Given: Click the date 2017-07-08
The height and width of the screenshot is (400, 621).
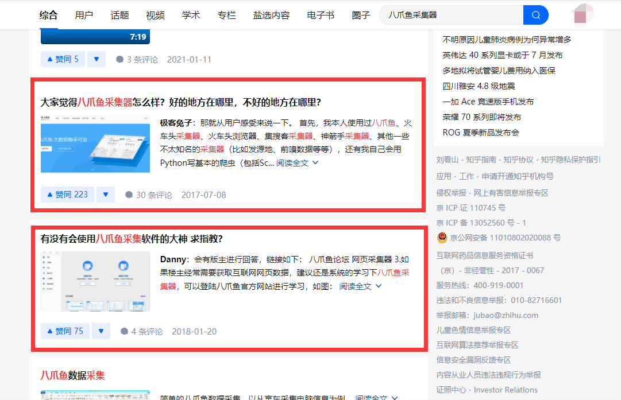Looking at the screenshot, I should click(203, 195).
